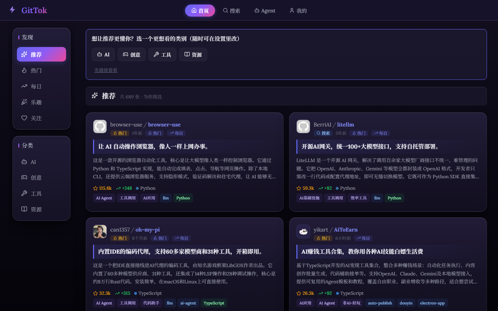498x311 pixels.
Task: Click the star count 115.8k on browser-use
Action: click(x=102, y=188)
